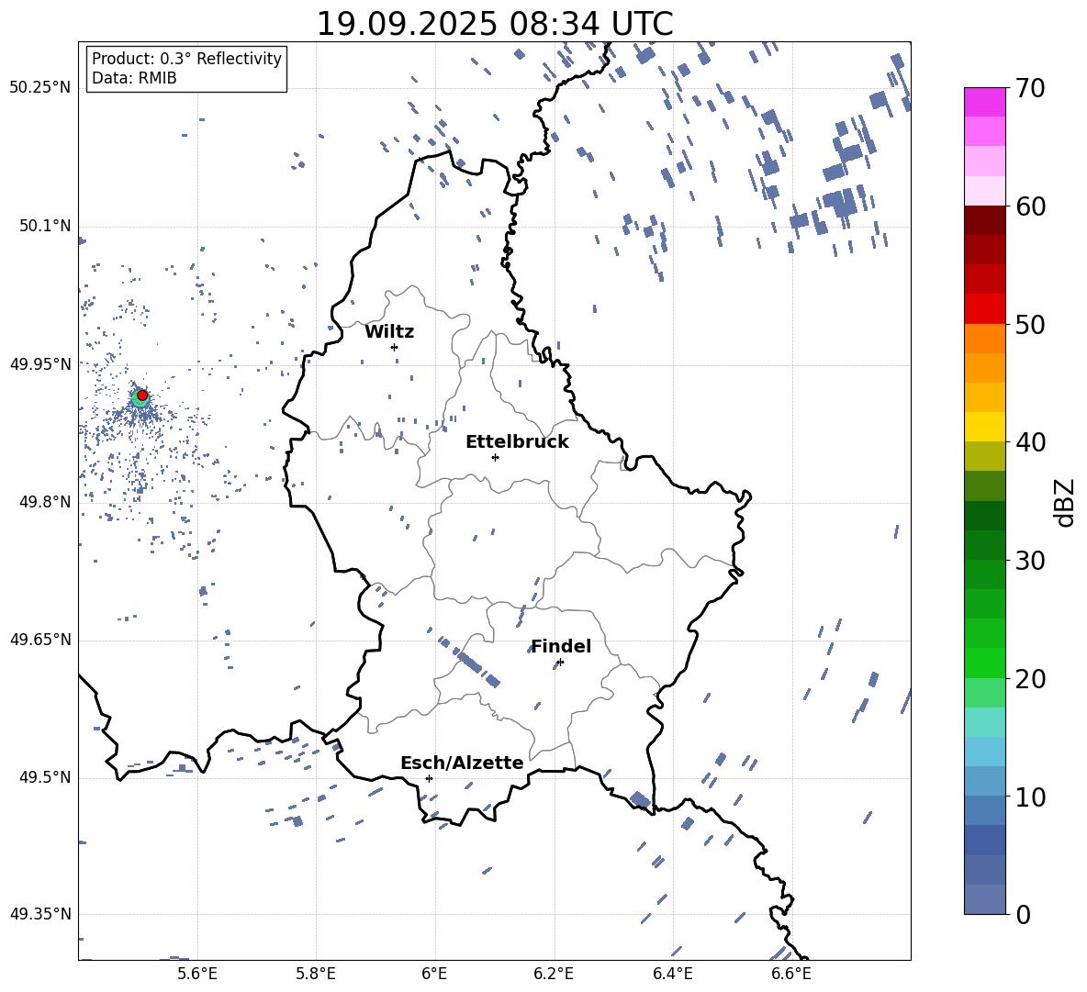Click the colorbar tick label 10
Screen dimensions: 1087x992
click(1030, 797)
